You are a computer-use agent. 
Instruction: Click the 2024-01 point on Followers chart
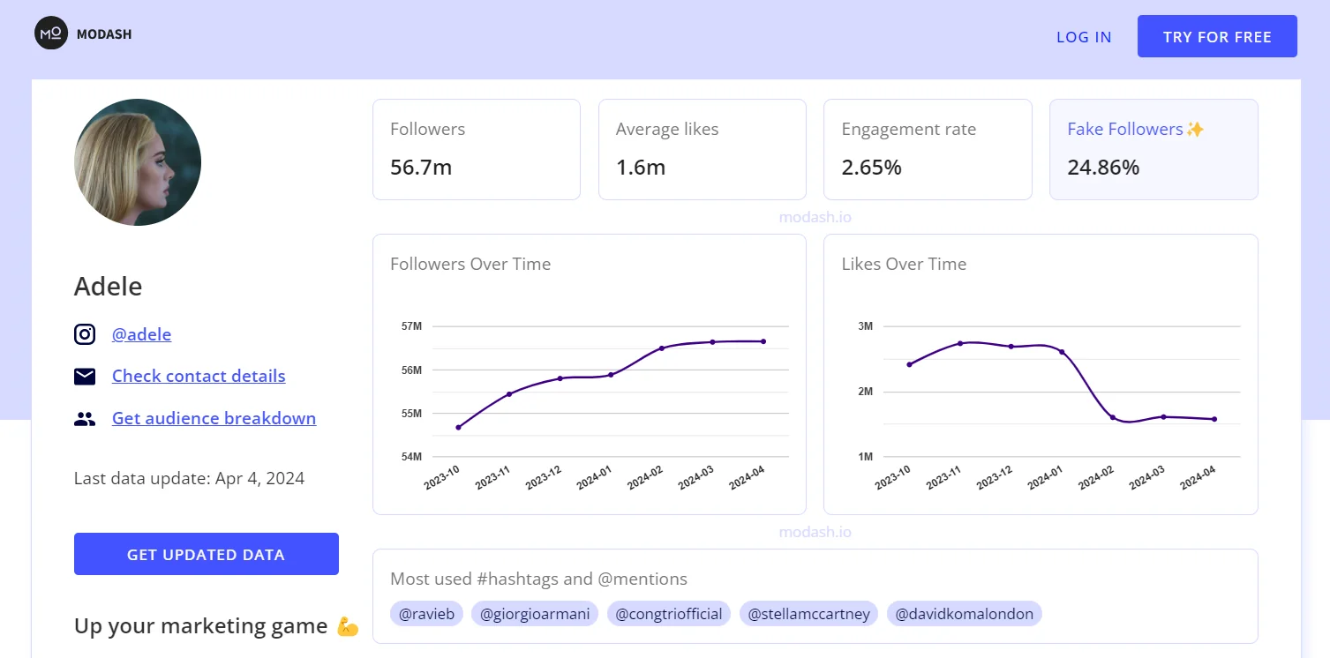(x=611, y=375)
